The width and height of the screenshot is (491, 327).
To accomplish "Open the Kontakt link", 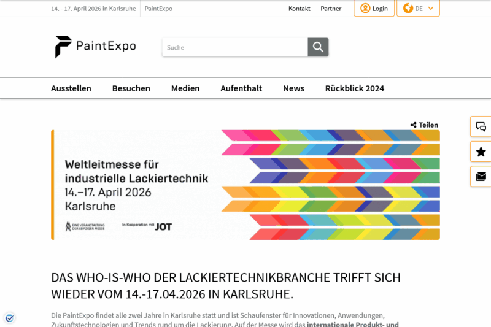I will 299,9.
